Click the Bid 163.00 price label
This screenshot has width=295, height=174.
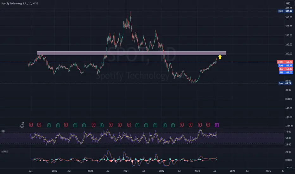pyautogui.click(x=286, y=72)
